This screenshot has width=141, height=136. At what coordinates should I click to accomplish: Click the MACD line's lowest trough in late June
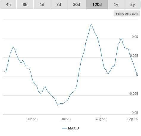58,105
